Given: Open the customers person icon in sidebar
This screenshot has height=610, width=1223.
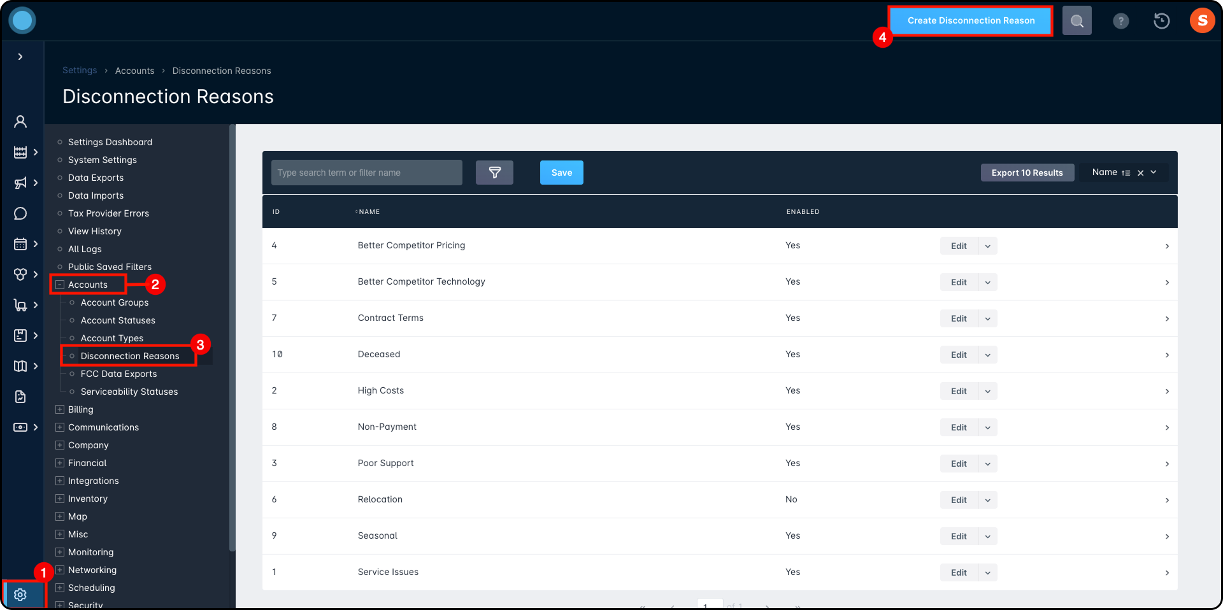Looking at the screenshot, I should 20,122.
